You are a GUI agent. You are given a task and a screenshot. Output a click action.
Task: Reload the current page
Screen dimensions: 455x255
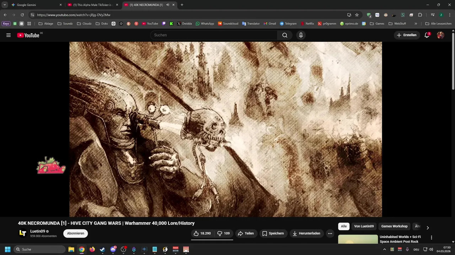click(22, 15)
